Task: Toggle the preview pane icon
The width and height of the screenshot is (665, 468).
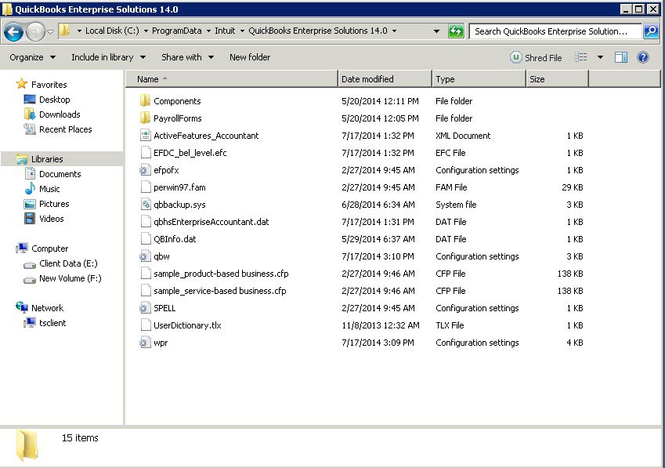Action: [x=621, y=57]
